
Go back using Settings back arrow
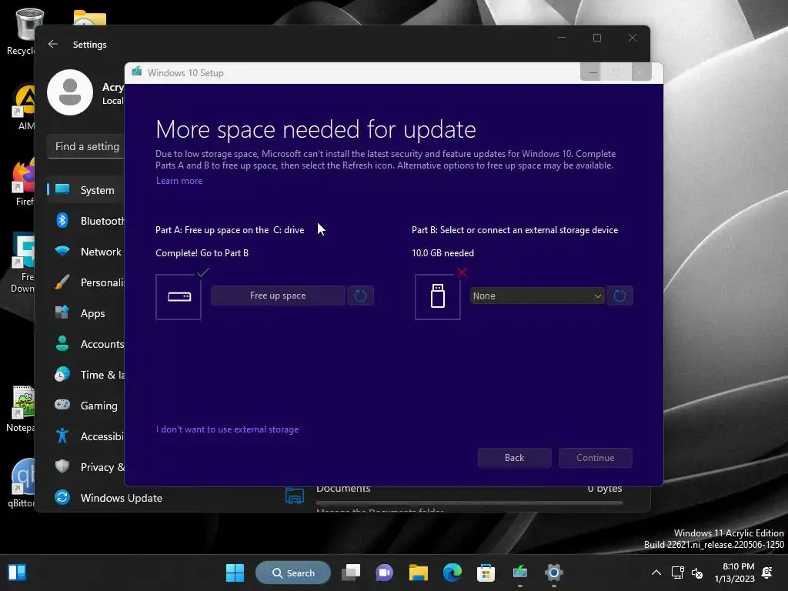click(x=53, y=44)
